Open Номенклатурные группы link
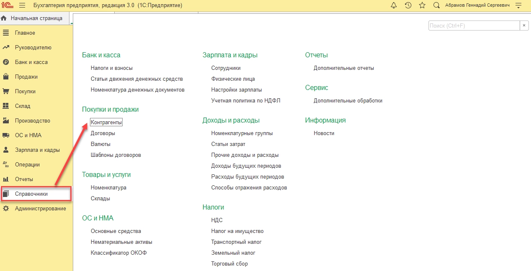531x271 pixels. (x=242, y=133)
